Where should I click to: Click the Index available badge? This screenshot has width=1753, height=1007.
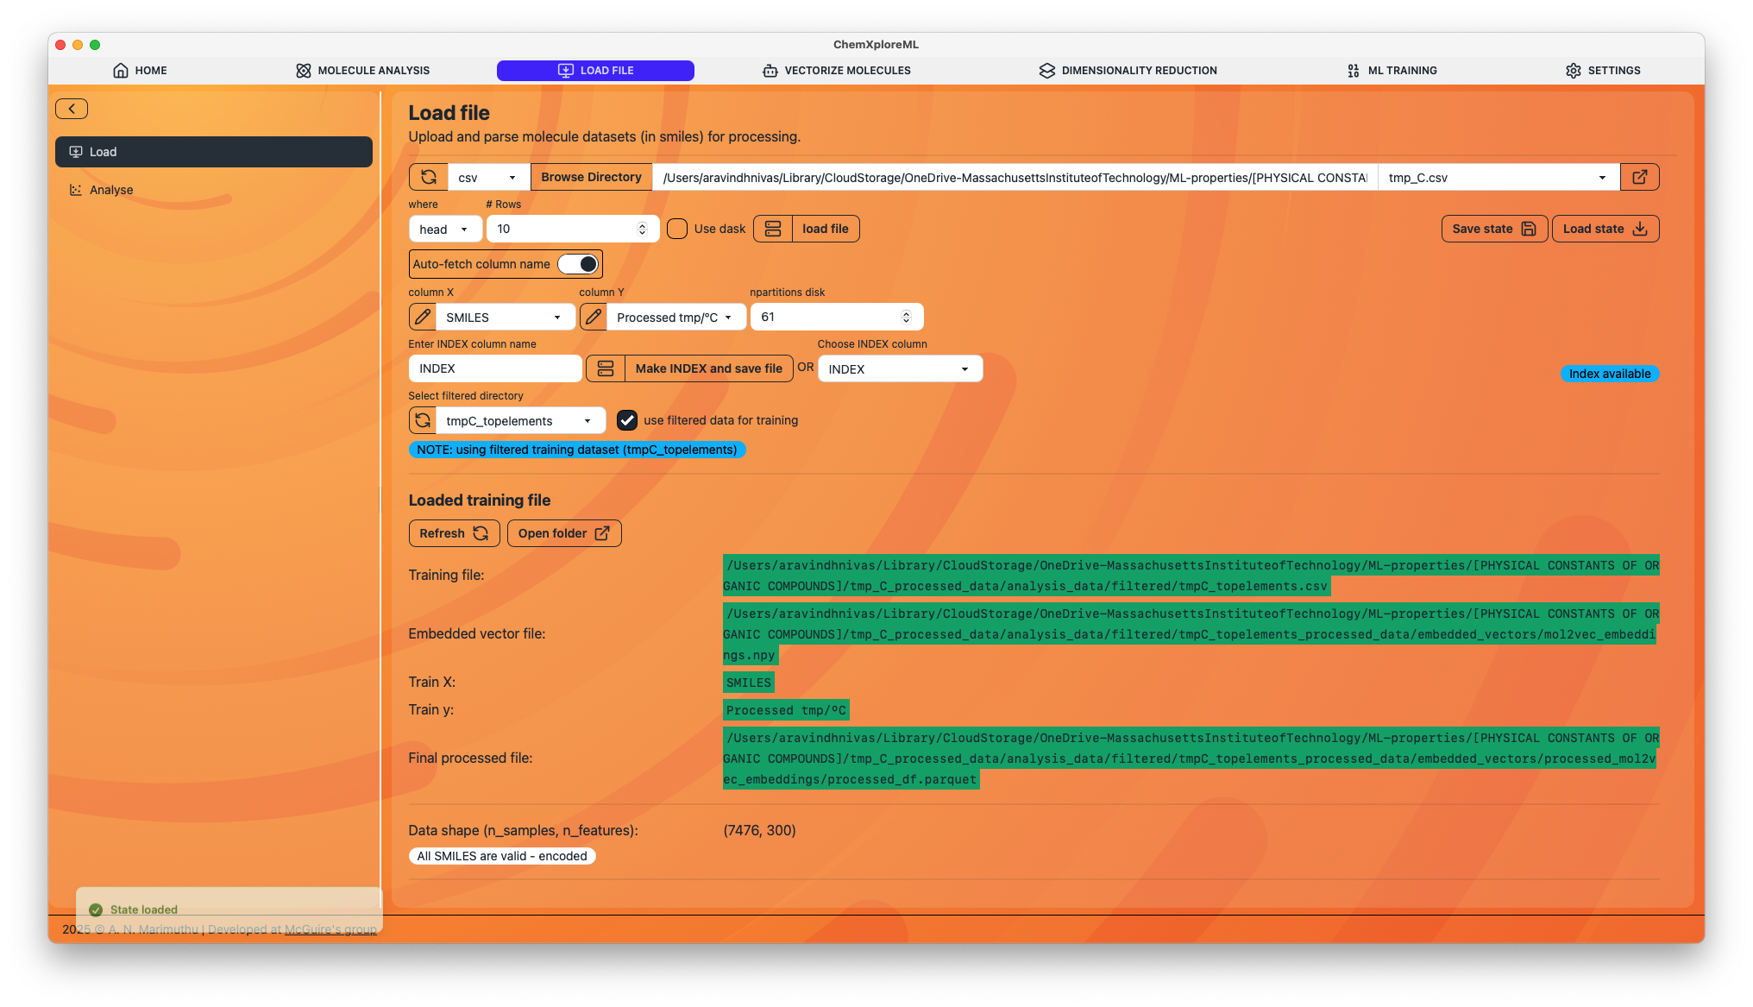click(x=1610, y=374)
